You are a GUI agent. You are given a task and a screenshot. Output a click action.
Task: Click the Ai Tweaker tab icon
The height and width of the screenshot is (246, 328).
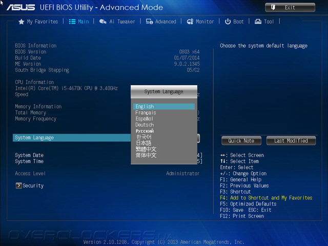pos(102,22)
